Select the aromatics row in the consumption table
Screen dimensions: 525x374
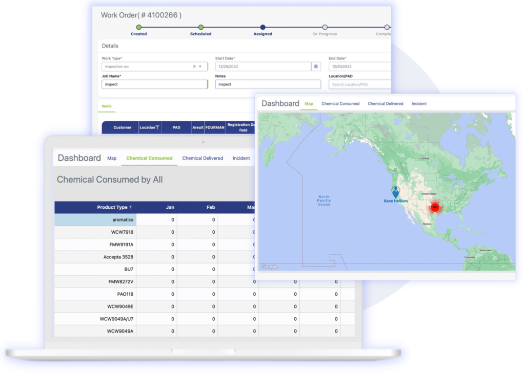[x=123, y=219]
